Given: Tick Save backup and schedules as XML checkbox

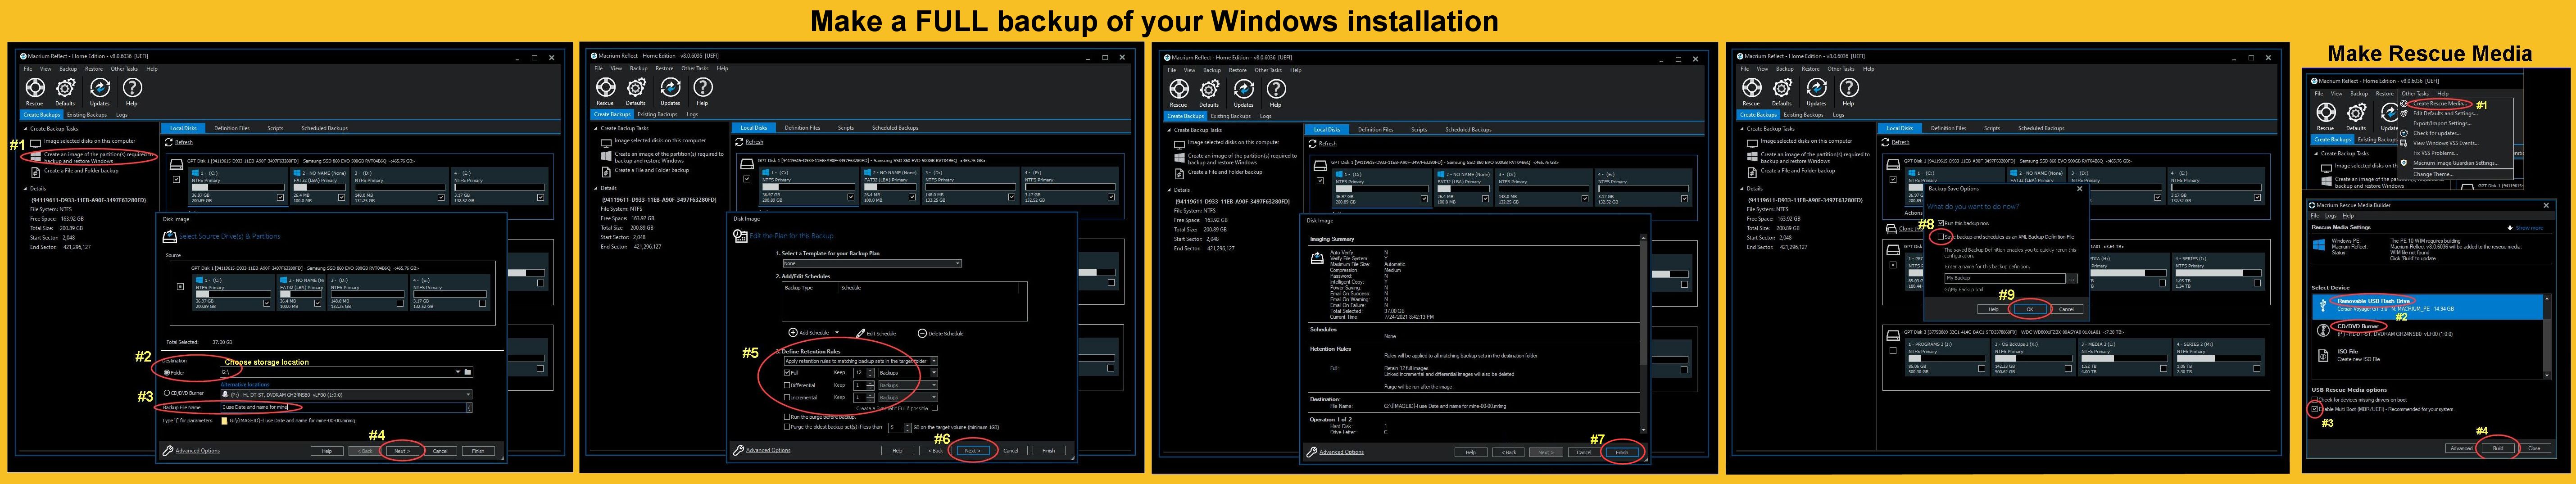Looking at the screenshot, I should [1941, 237].
